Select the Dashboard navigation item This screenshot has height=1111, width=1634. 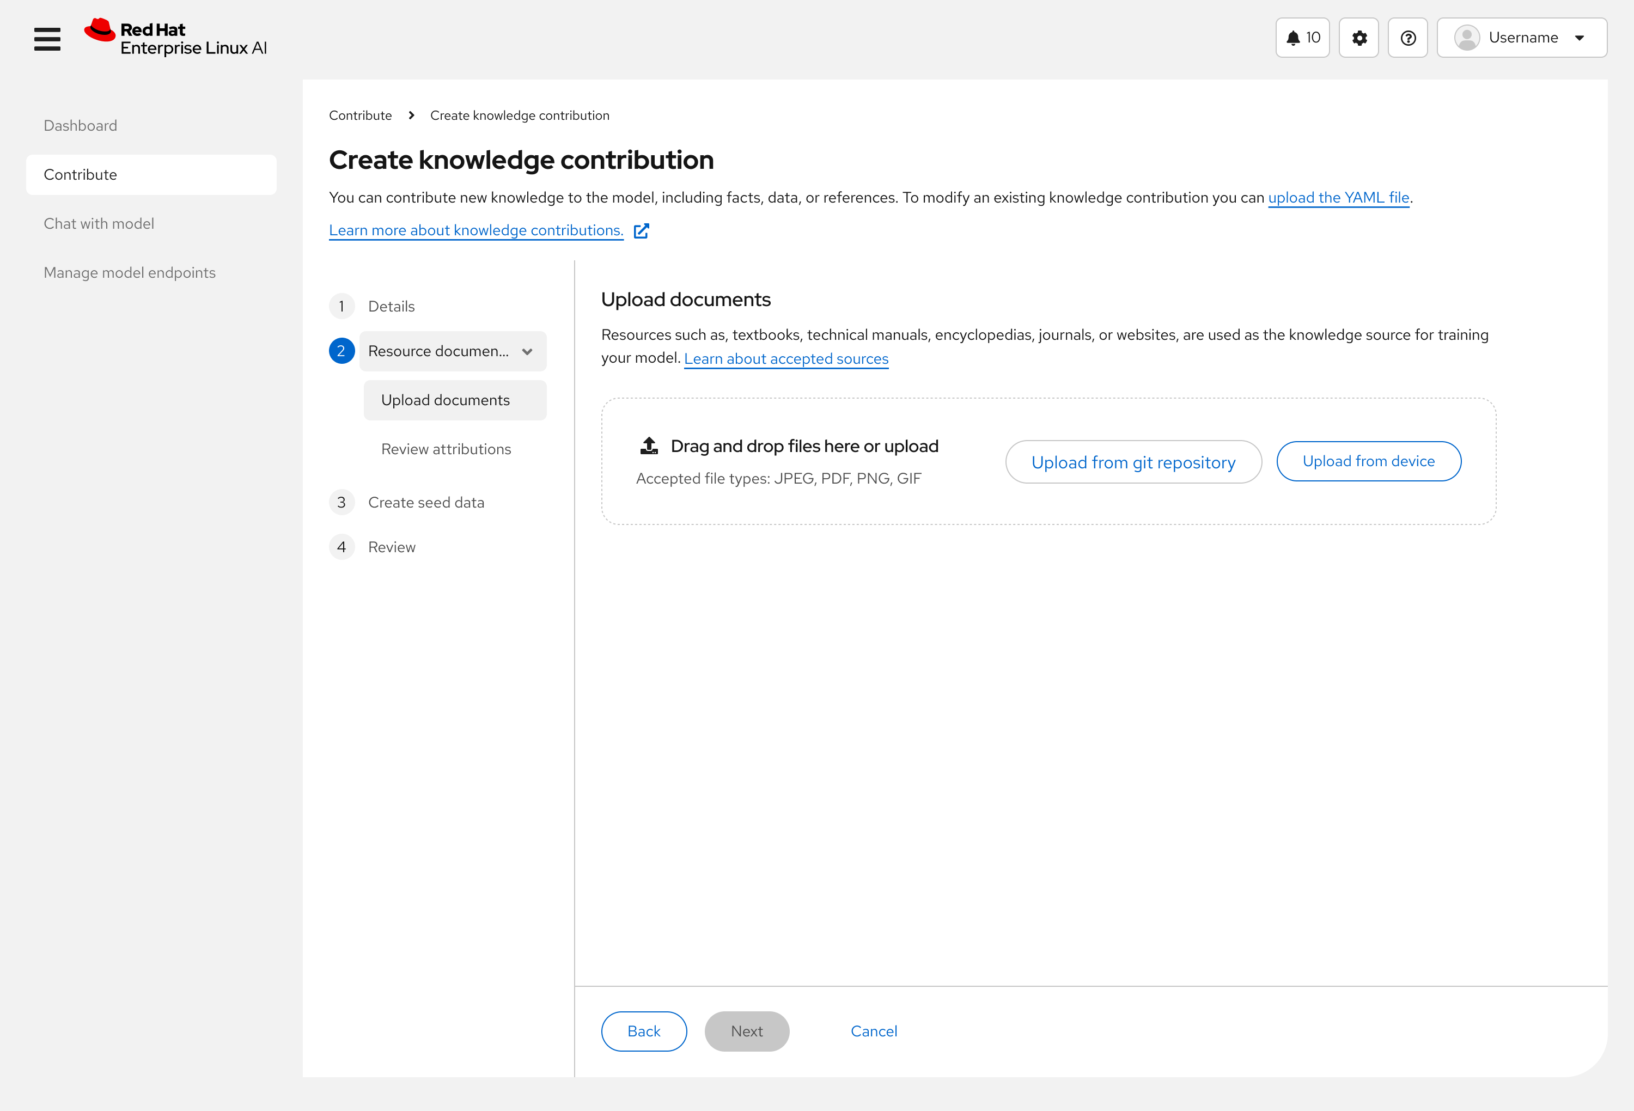(x=80, y=125)
